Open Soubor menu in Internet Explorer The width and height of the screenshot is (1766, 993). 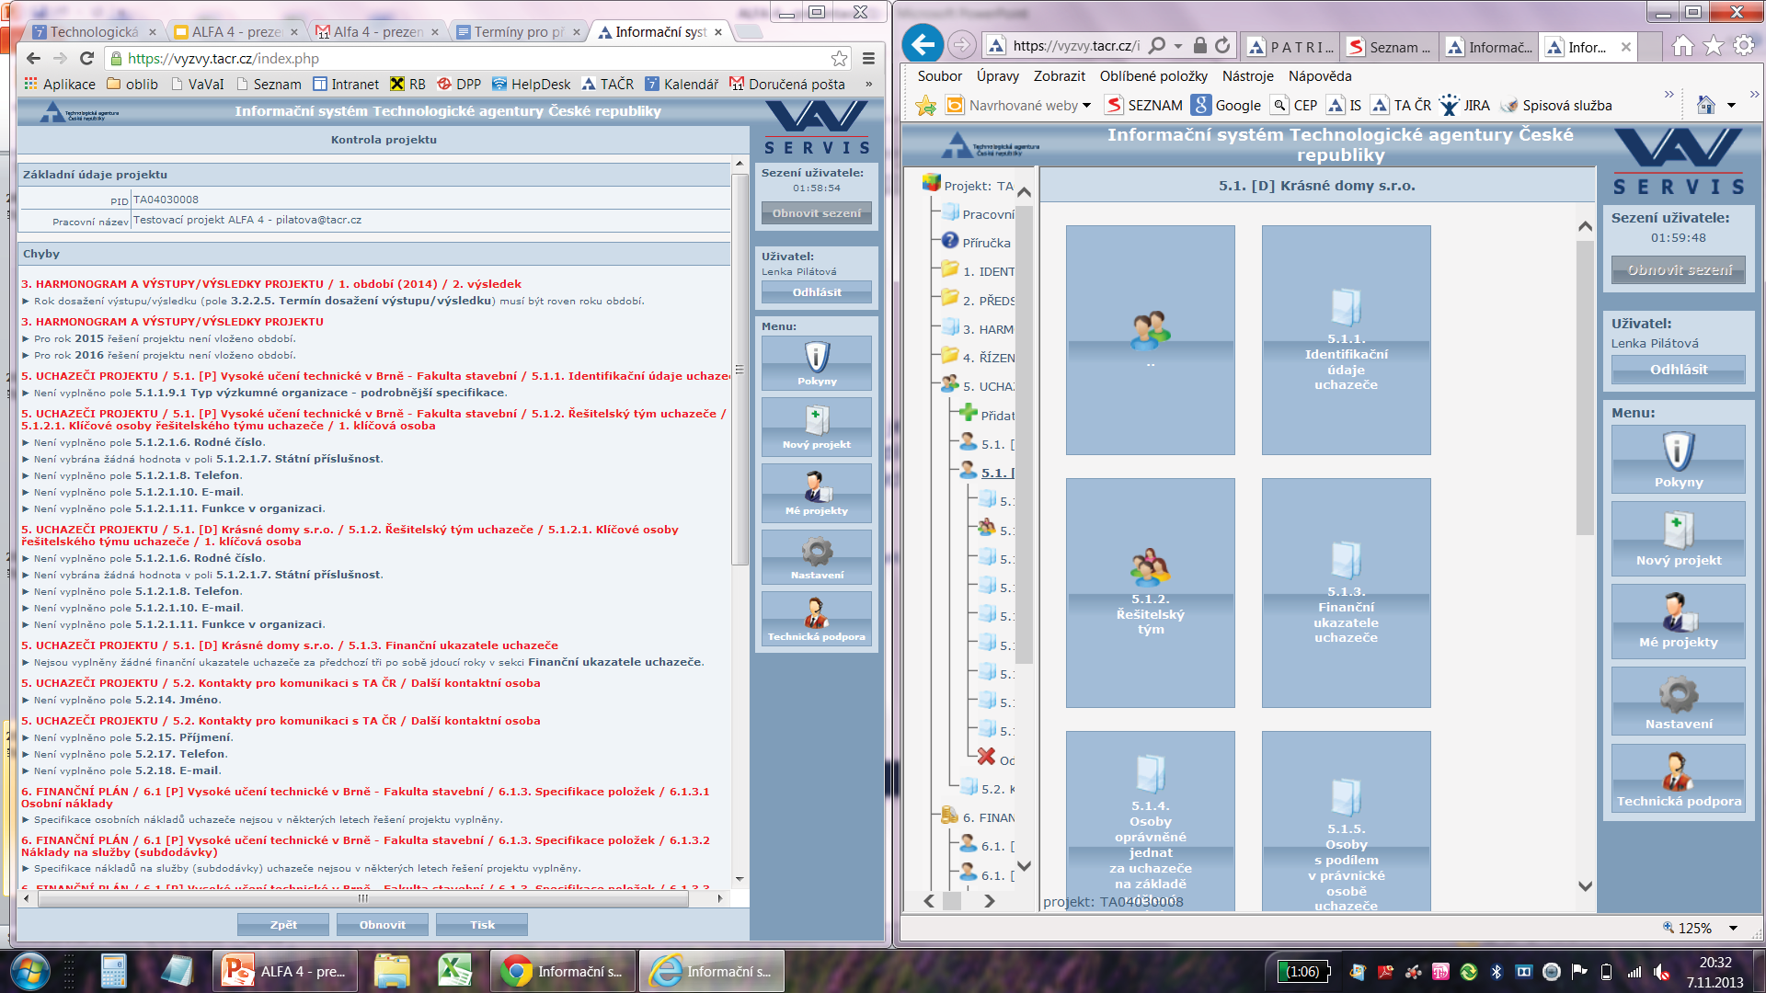pos(939,76)
